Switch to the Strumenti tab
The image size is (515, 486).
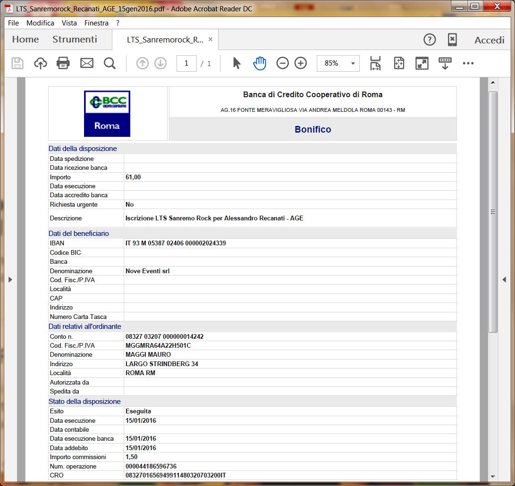(75, 40)
